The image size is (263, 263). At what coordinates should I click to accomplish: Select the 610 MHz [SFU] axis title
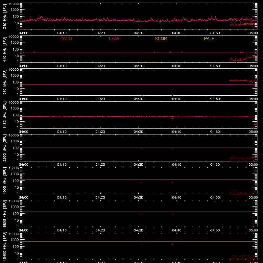click(5, 82)
